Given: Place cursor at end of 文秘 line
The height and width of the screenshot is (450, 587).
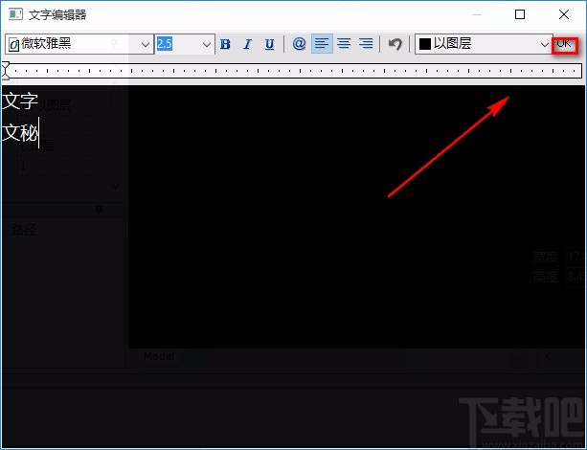Looking at the screenshot, I should point(38,133).
